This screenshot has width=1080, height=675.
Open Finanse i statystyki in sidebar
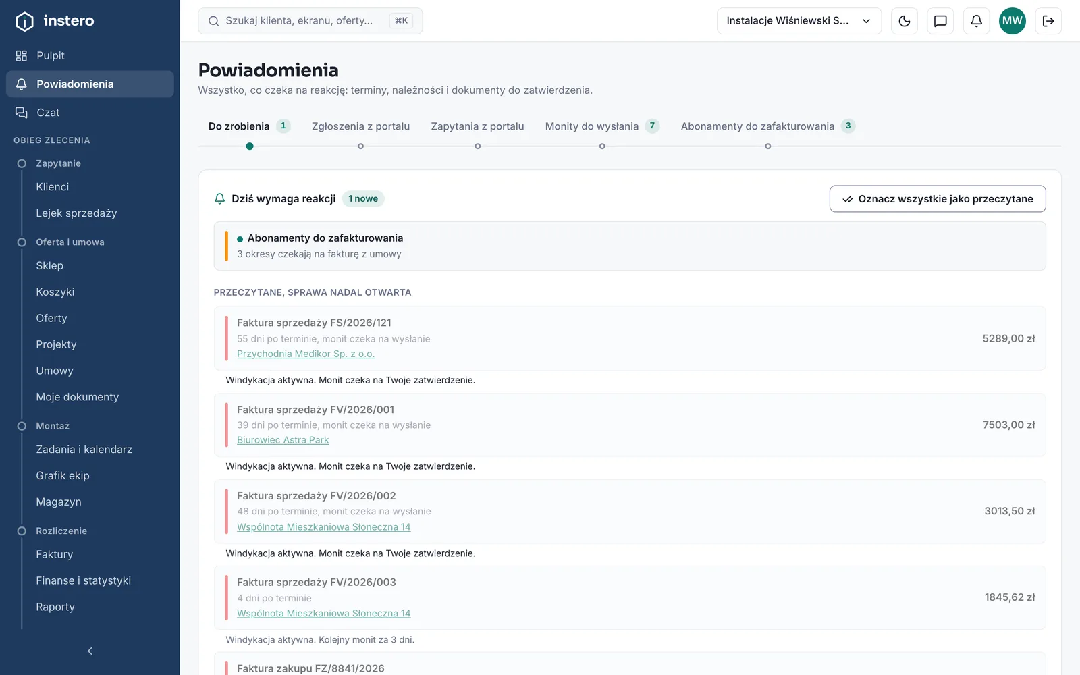84,581
